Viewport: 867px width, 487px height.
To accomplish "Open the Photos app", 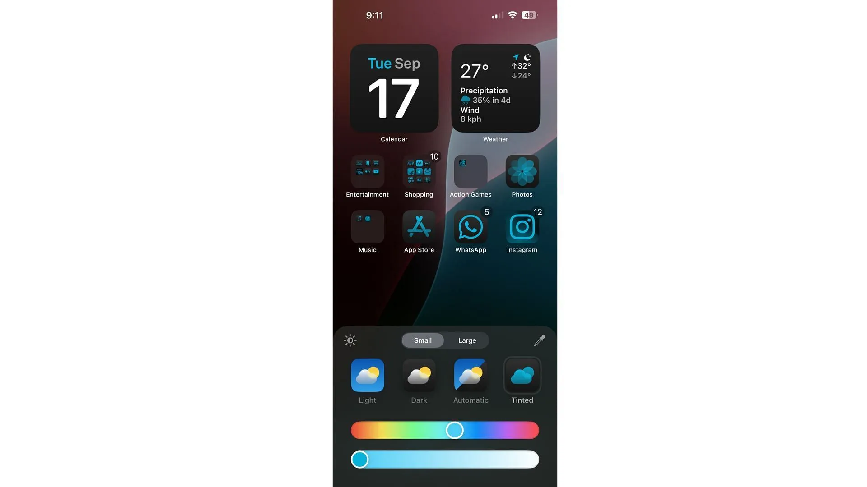I will point(522,171).
